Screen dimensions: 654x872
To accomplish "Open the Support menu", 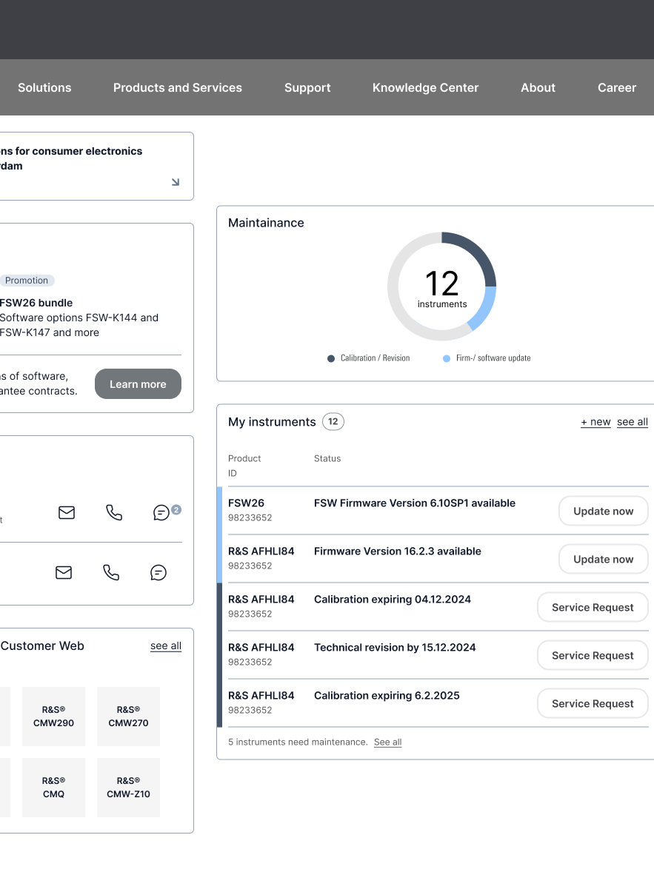I will click(307, 88).
